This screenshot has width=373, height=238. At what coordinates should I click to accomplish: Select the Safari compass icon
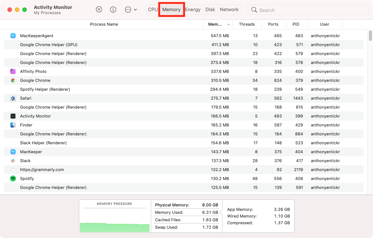tap(13, 98)
